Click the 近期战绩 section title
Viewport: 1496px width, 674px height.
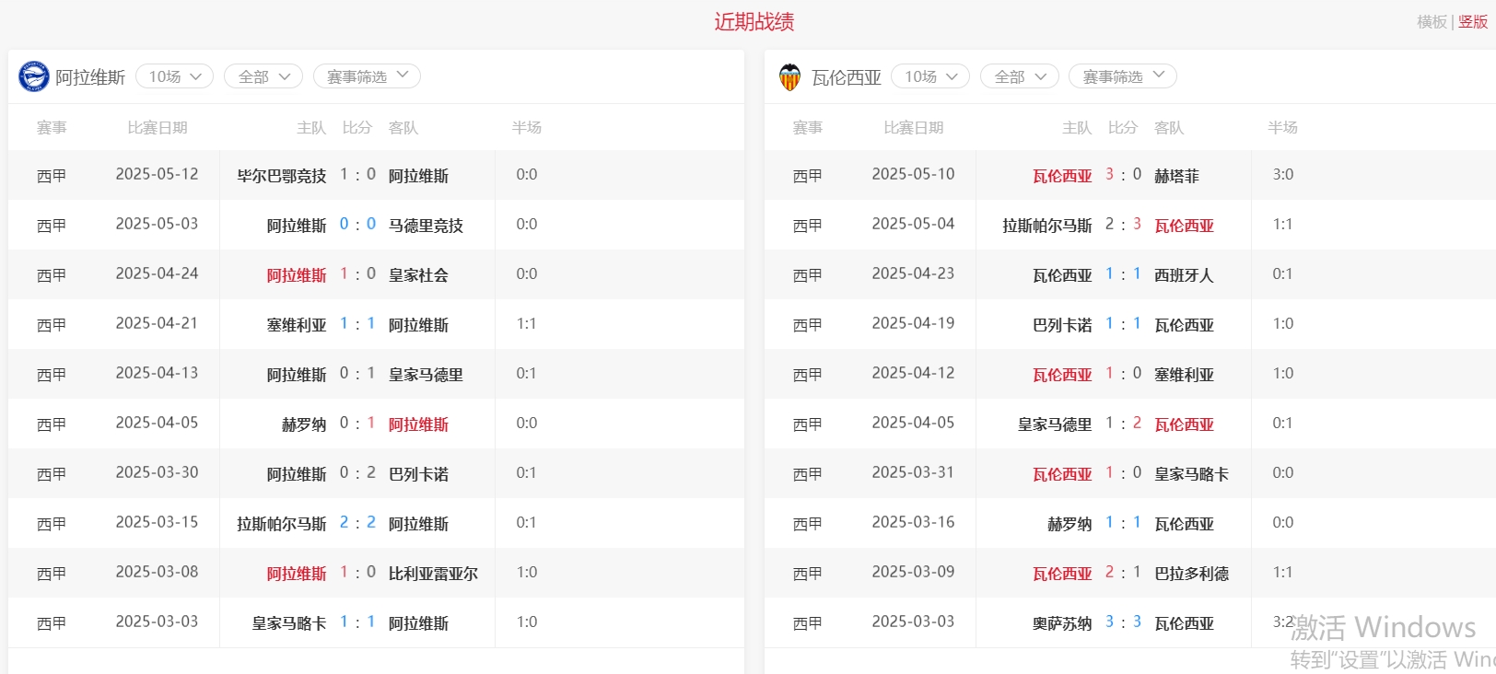(x=754, y=22)
